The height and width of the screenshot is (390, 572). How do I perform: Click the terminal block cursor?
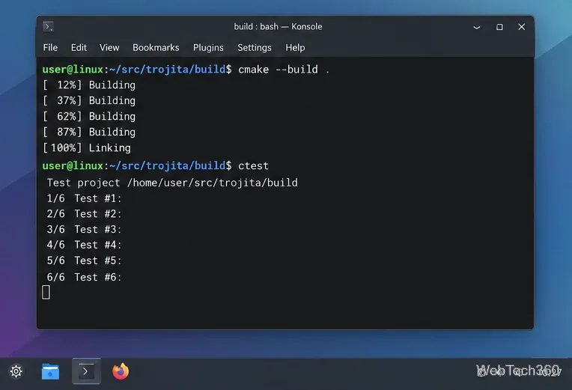tap(46, 292)
